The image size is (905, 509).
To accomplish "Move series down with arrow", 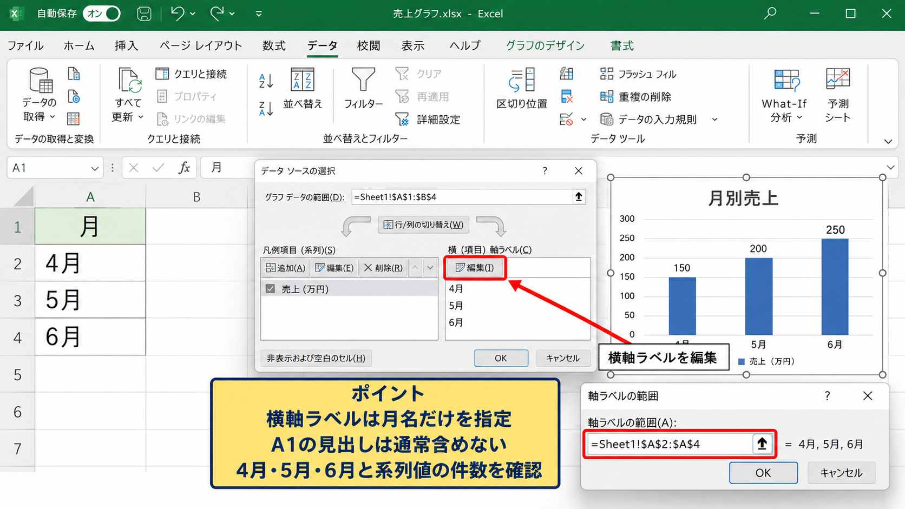I will 430,268.
